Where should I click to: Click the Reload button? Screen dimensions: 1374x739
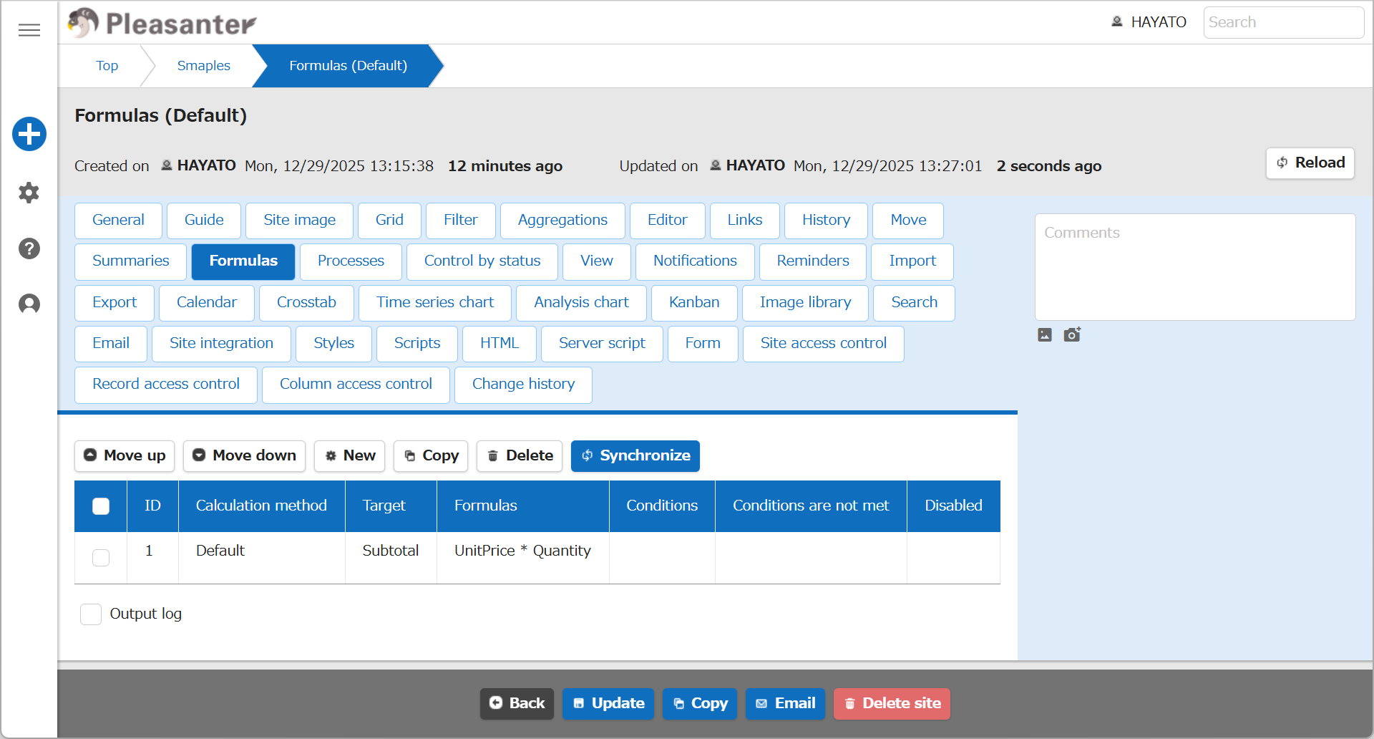tap(1310, 163)
